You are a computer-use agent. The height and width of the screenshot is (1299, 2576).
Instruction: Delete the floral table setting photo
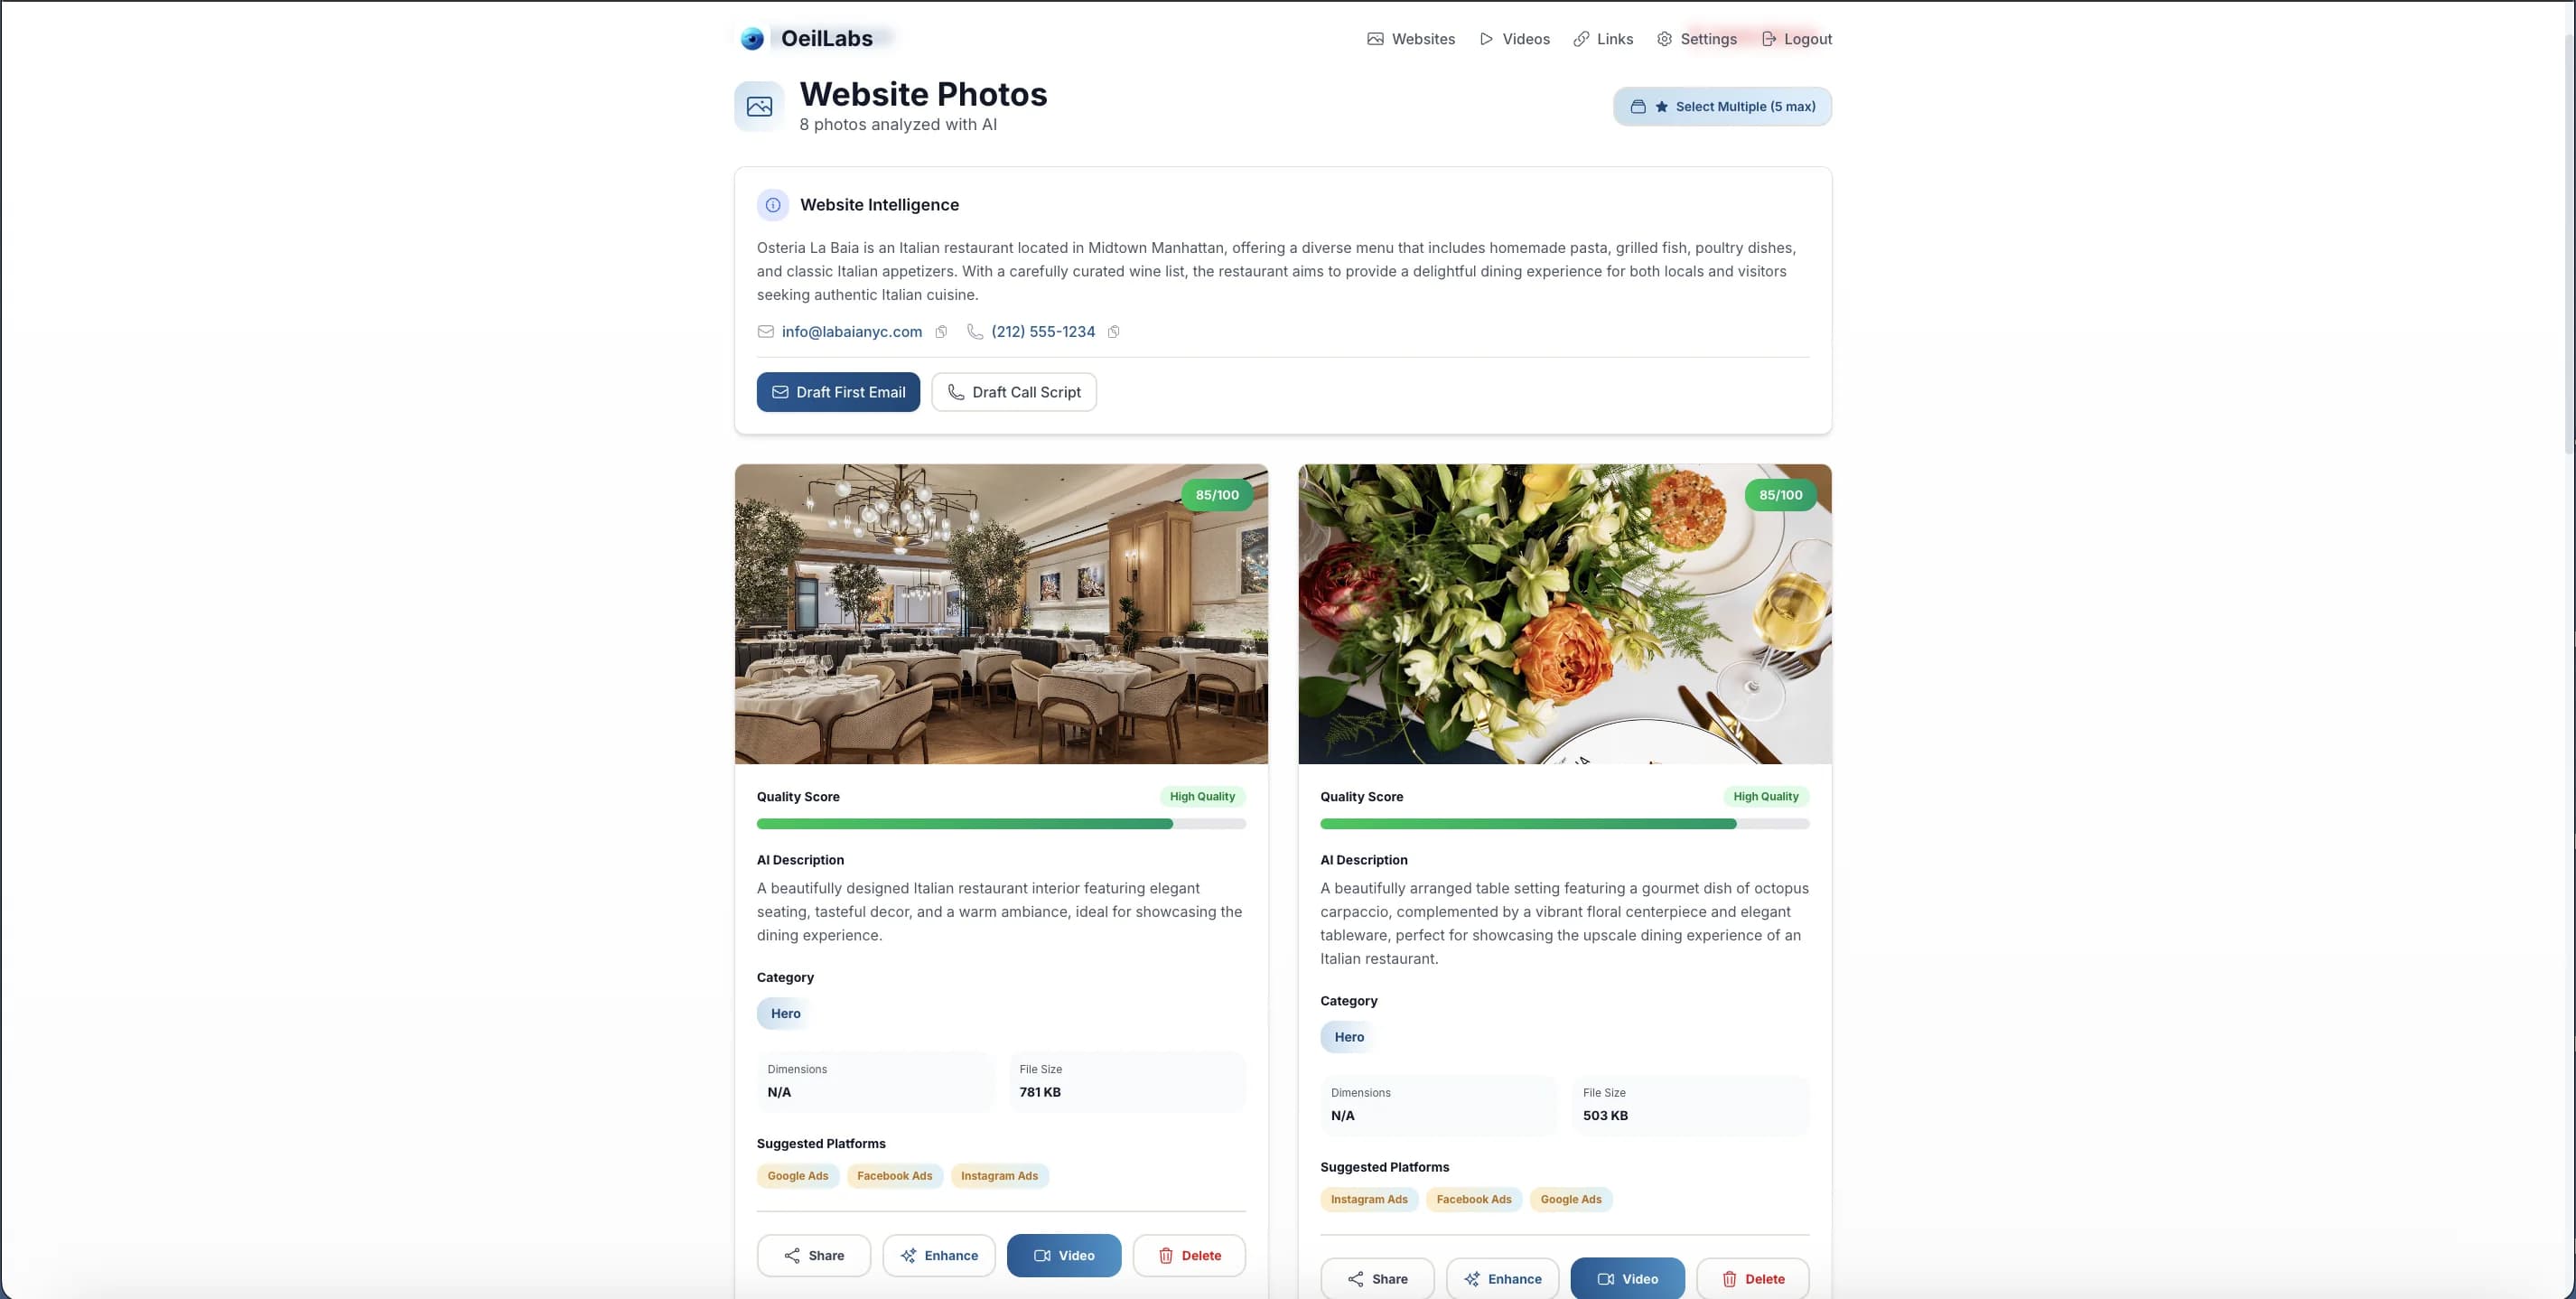point(1752,1279)
